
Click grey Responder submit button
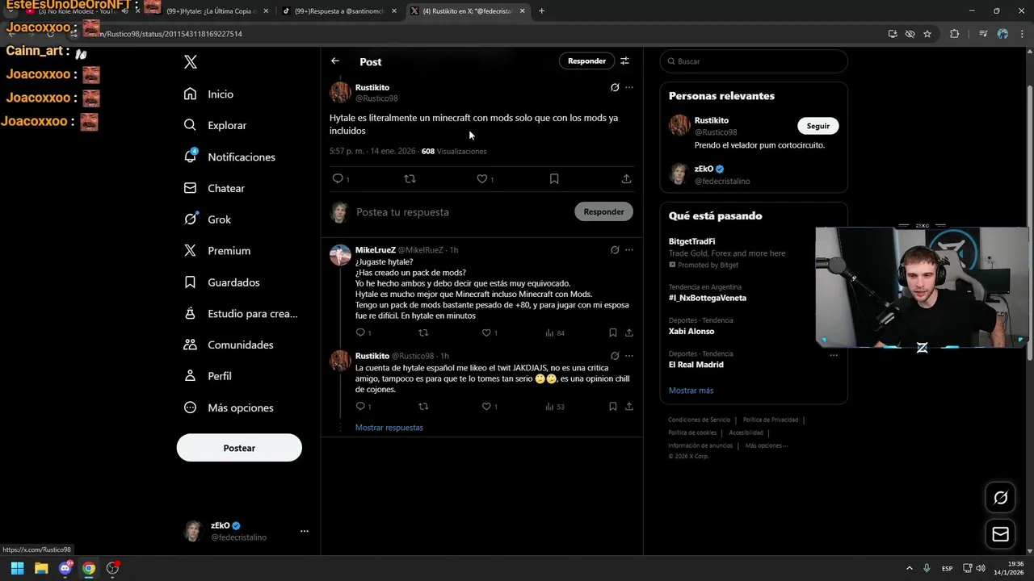coord(603,212)
